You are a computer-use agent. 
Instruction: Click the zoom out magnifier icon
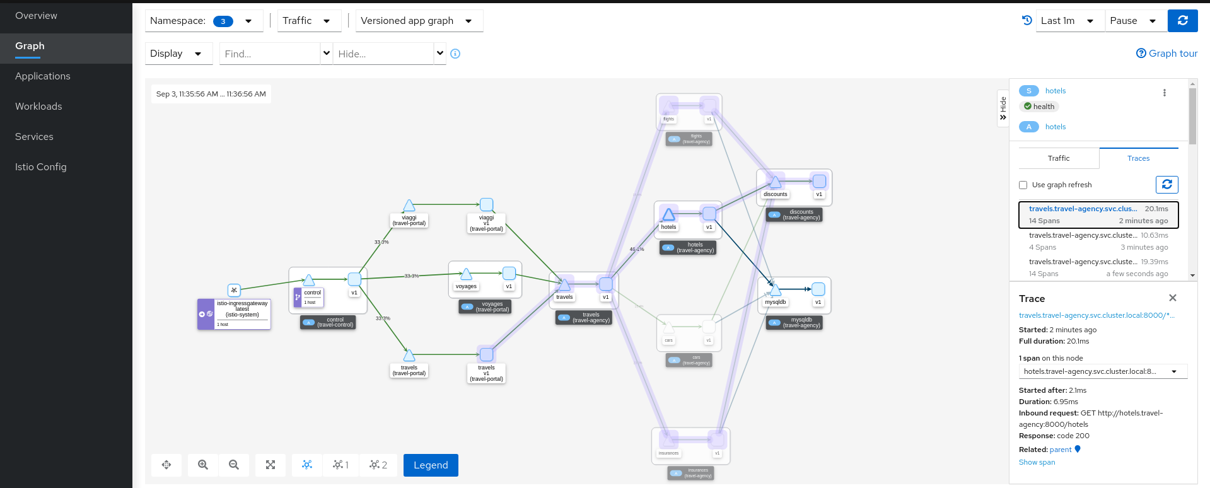(x=234, y=465)
